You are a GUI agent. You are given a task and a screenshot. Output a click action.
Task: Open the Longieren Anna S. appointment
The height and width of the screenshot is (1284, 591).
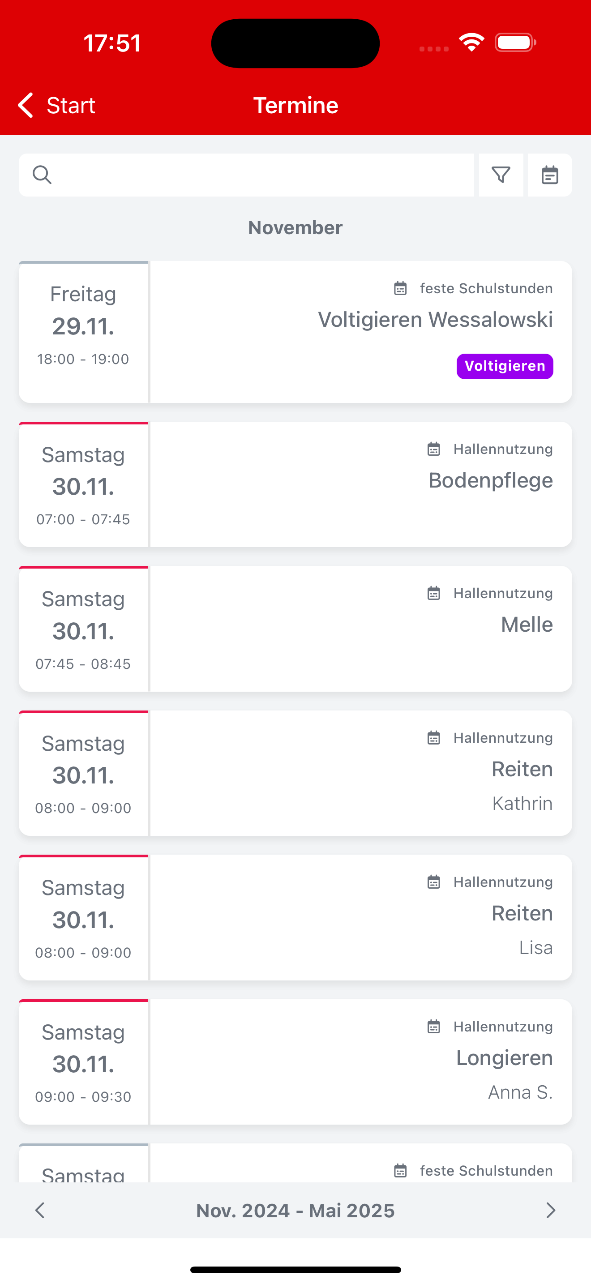click(x=295, y=1061)
